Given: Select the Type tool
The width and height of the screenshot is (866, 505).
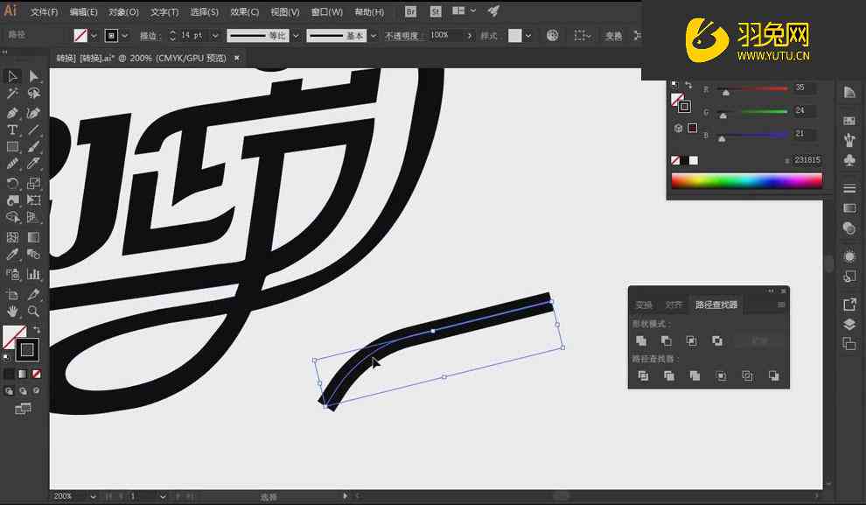Looking at the screenshot, I should [x=12, y=130].
